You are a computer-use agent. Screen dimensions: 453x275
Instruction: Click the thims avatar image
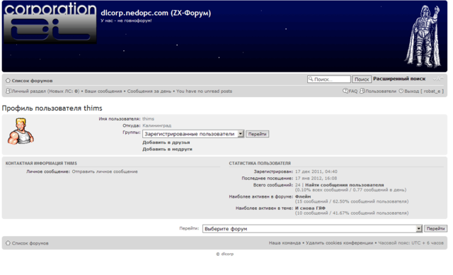(x=21, y=131)
